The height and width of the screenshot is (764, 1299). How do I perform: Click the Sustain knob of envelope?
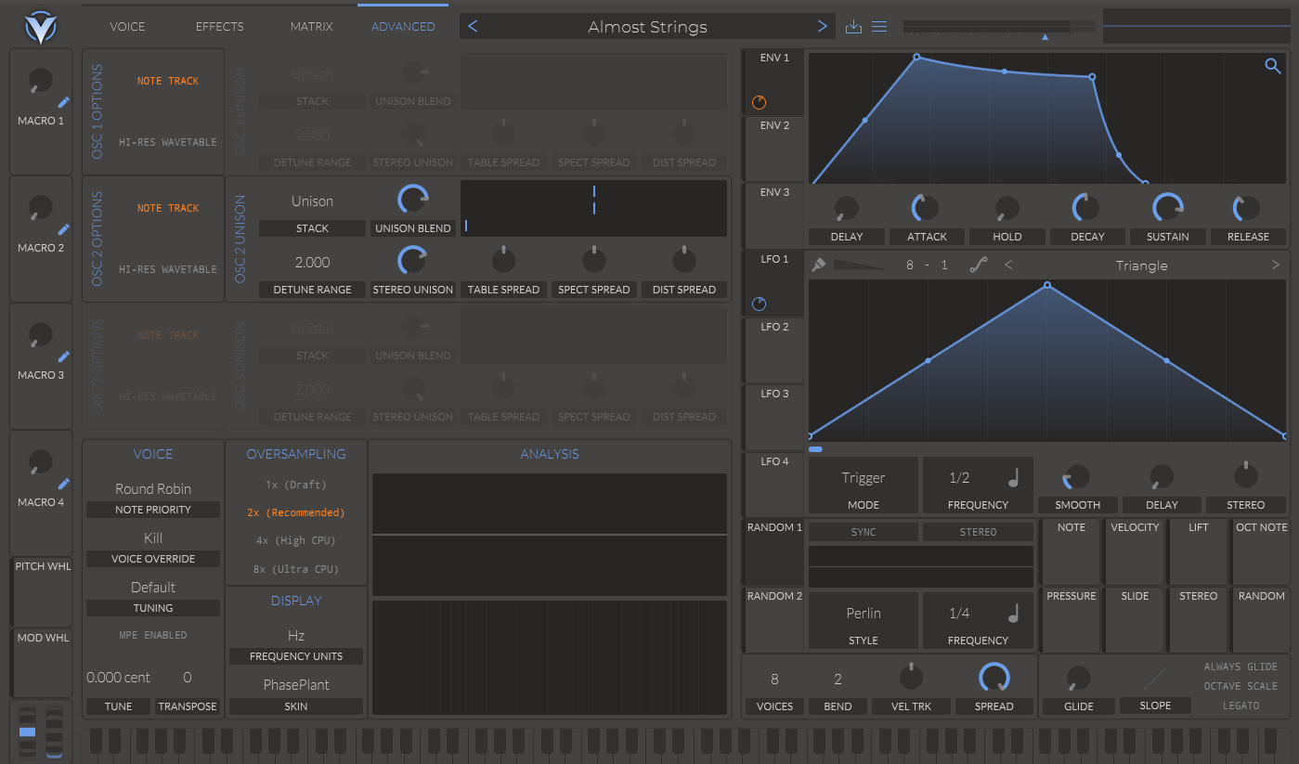point(1167,208)
